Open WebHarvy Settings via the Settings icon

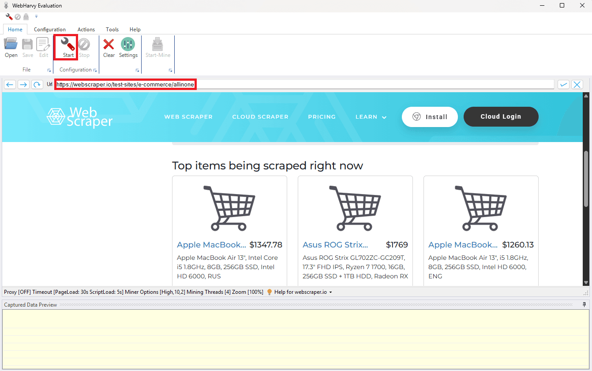(x=128, y=46)
